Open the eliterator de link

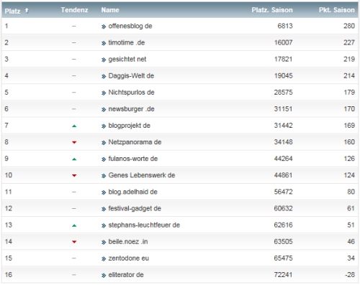126,275
